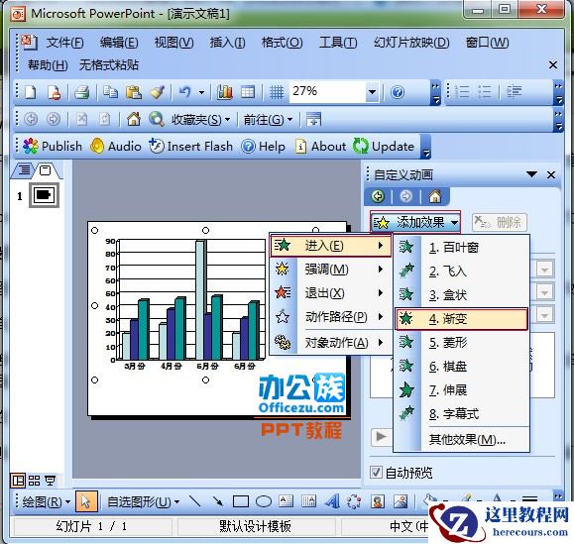This screenshot has width=574, height=544.
Task: Toggle the Show Grid icon
Action: 277,92
